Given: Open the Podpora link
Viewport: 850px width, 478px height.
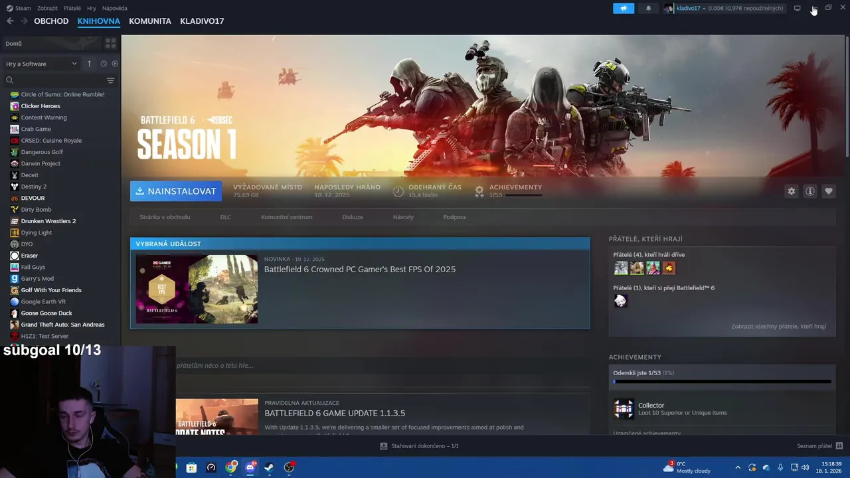Looking at the screenshot, I should tap(455, 217).
